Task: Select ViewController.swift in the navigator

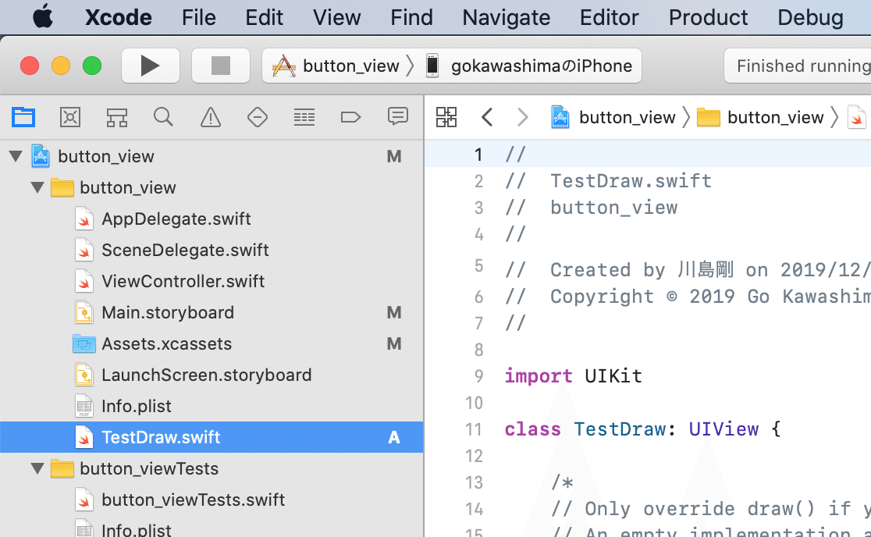Action: tap(183, 281)
